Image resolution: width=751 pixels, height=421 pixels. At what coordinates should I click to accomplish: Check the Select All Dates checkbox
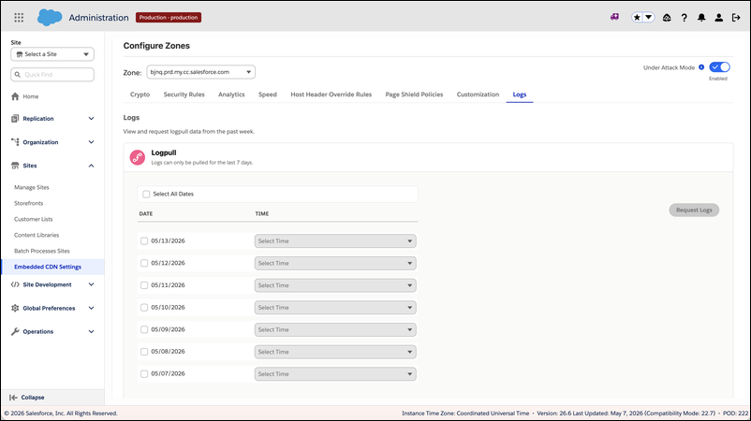[146, 195]
